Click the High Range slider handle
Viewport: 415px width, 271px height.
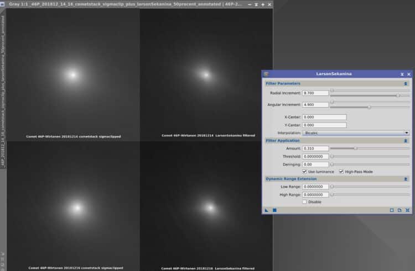click(332, 195)
